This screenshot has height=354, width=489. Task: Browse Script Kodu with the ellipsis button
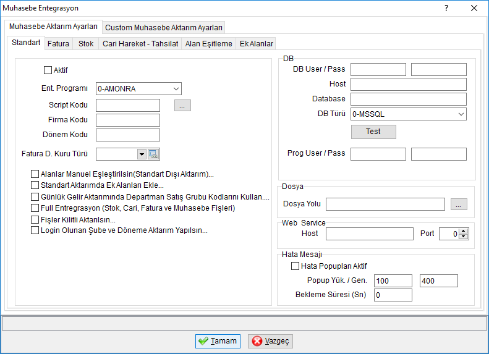tap(182, 106)
